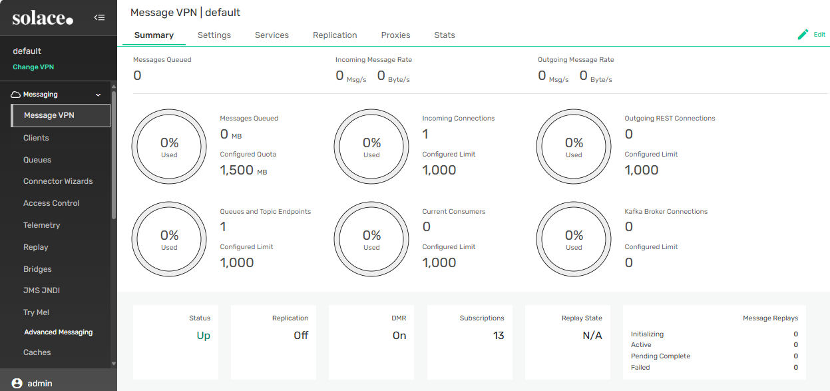The width and height of the screenshot is (830, 391).
Task: Navigate to Queues in sidebar
Action: coord(37,160)
